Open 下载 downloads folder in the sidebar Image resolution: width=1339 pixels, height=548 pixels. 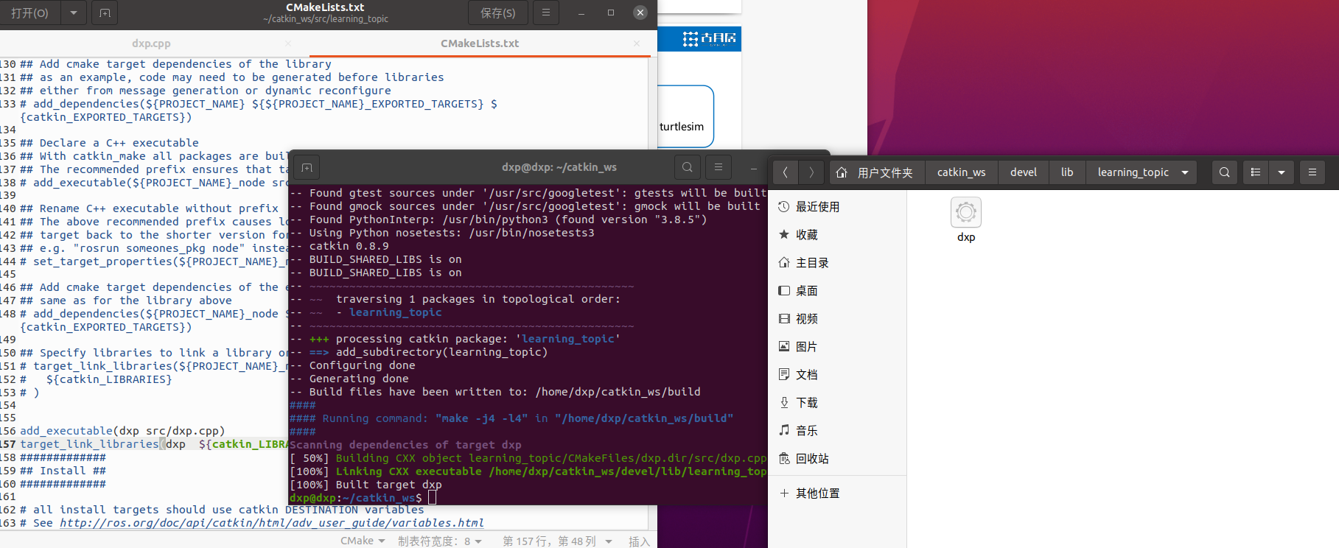pyautogui.click(x=837, y=403)
